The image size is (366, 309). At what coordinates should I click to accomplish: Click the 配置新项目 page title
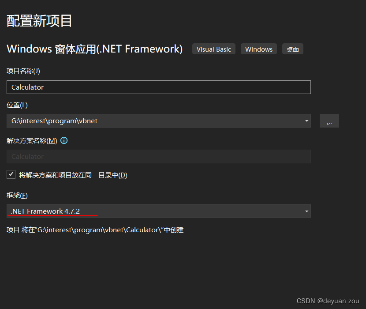click(x=39, y=20)
